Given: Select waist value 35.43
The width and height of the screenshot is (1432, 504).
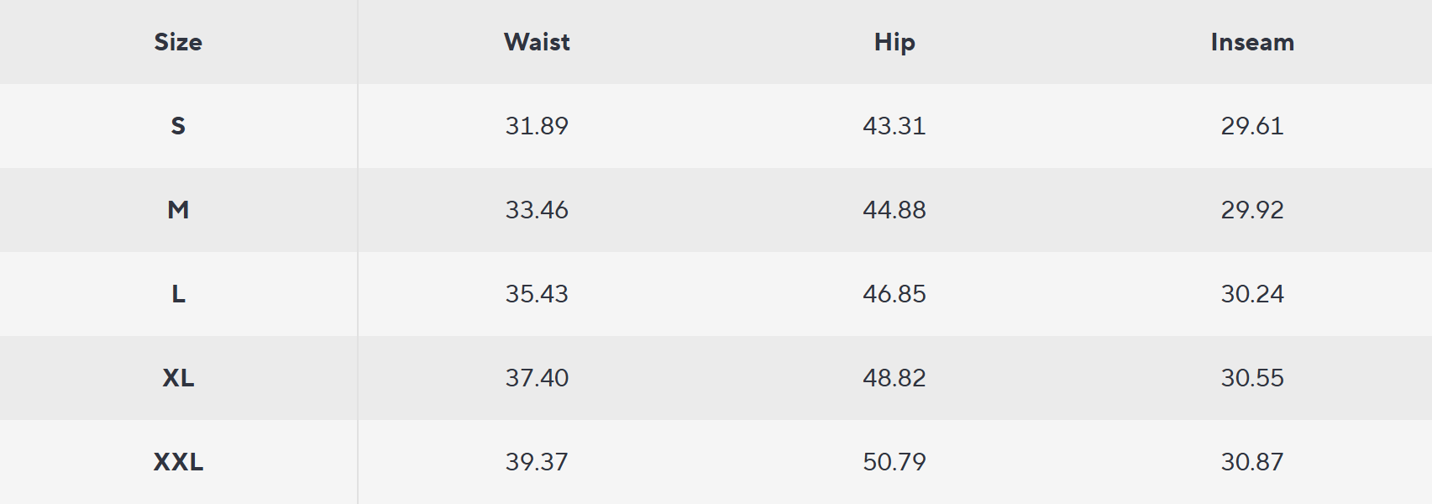Looking at the screenshot, I should pyautogui.click(x=537, y=294).
